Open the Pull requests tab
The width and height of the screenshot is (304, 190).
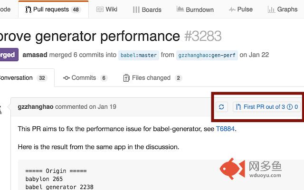(x=53, y=9)
